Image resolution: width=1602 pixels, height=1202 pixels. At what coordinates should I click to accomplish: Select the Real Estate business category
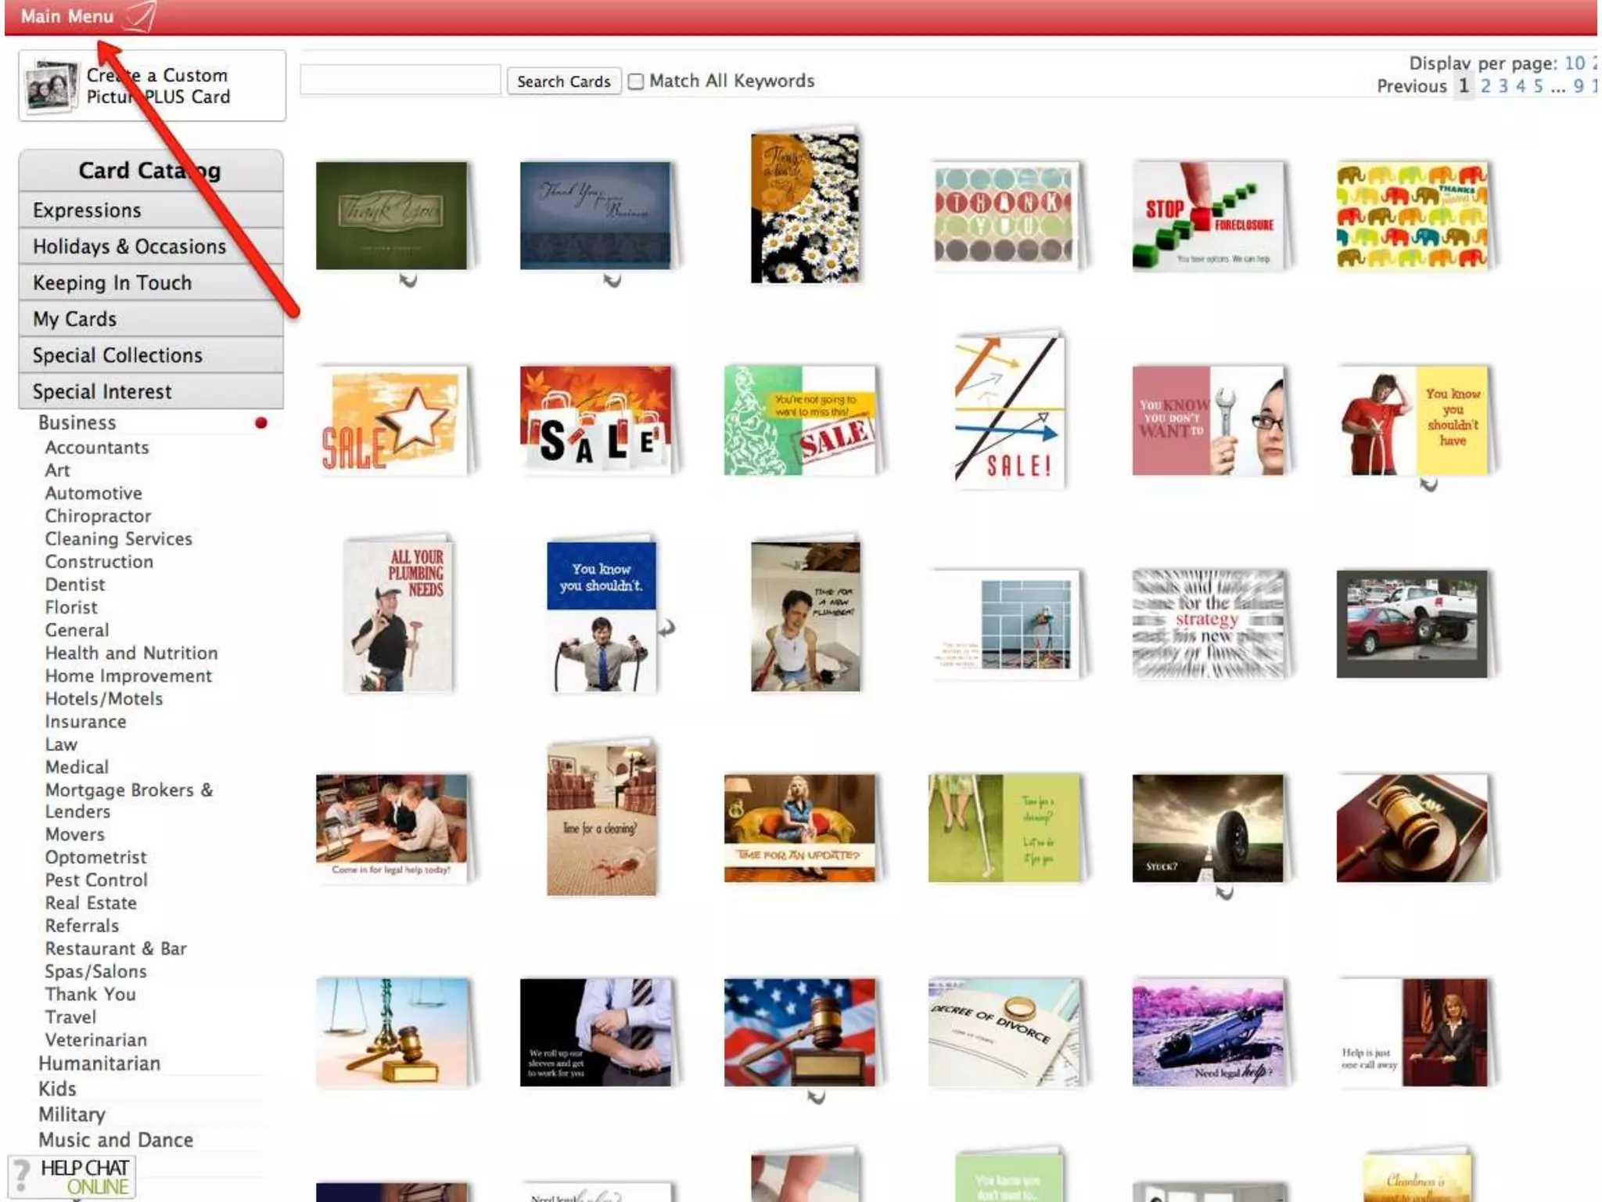coord(91,903)
